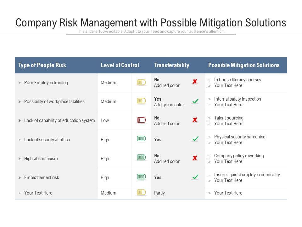Screen dimensions: 302x227
Task: Click the yellow battery icon for Poor Employee training
Action: pos(141,83)
